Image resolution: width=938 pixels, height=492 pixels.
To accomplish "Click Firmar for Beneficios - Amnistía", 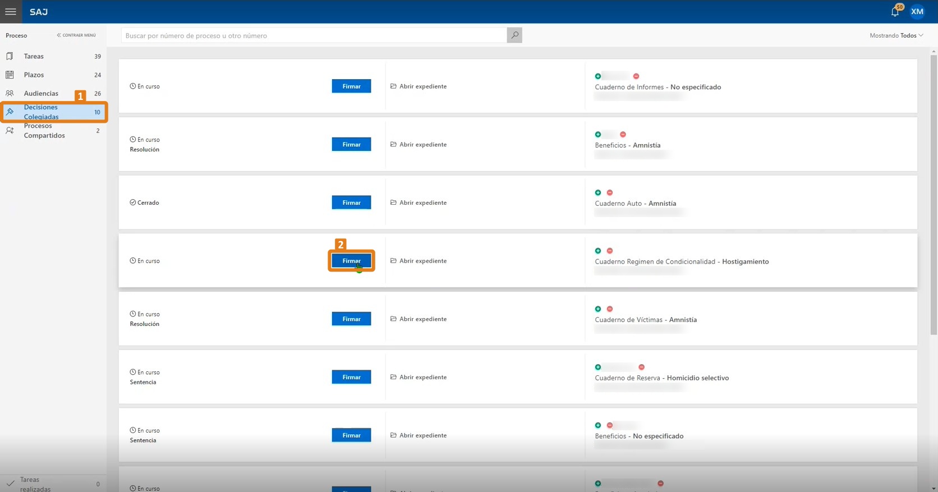I will (351, 144).
